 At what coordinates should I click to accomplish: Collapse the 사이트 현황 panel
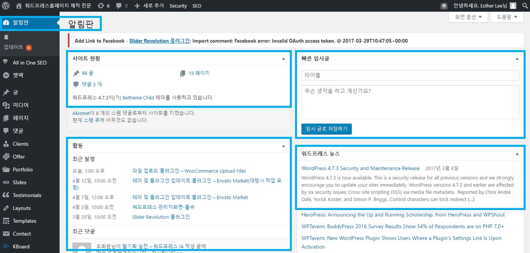pyautogui.click(x=283, y=58)
